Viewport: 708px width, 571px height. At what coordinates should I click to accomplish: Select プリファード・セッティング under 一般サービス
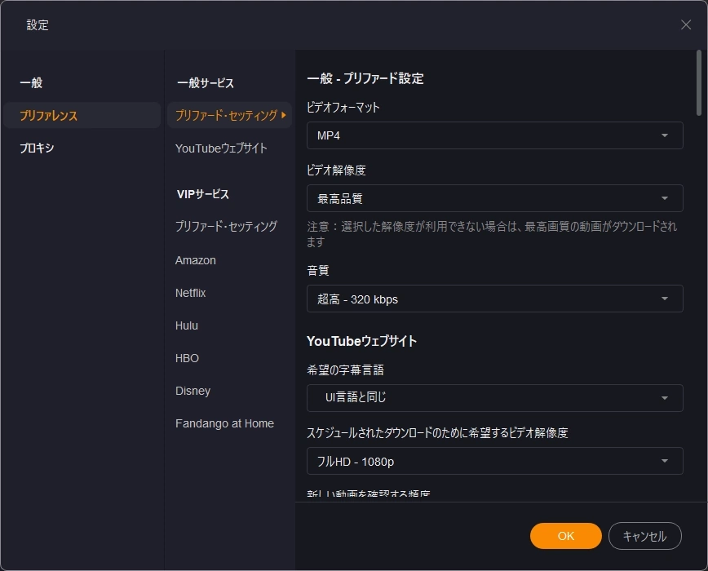226,116
